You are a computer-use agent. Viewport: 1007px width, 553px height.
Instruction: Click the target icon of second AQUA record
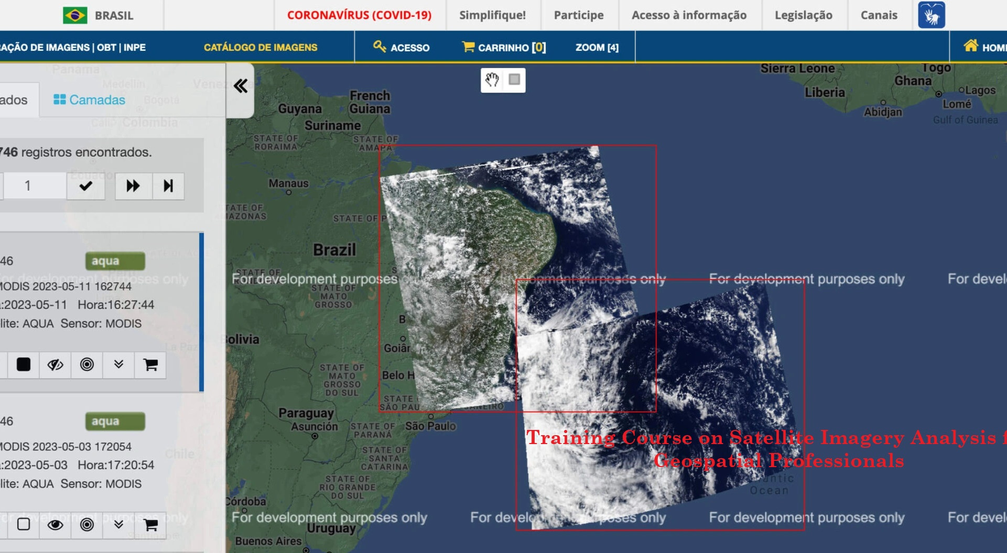coord(87,525)
